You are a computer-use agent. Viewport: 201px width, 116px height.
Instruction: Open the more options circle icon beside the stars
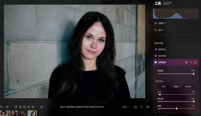[x=42, y=107]
